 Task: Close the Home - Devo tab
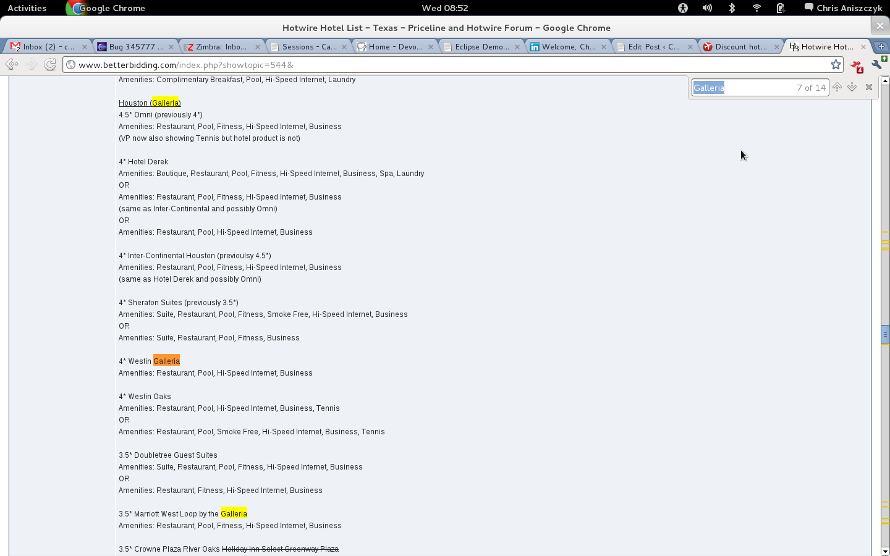coord(431,47)
